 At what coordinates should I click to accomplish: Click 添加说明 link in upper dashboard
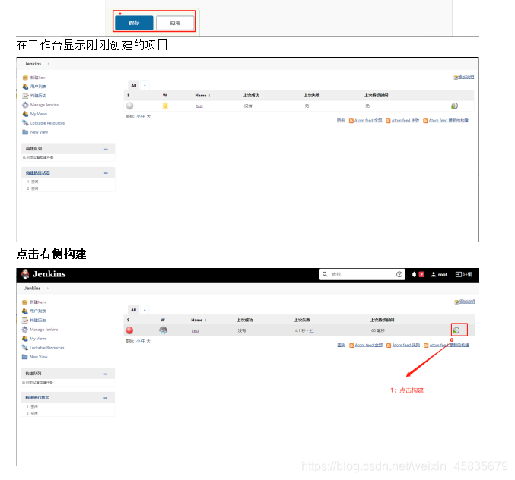(466, 77)
